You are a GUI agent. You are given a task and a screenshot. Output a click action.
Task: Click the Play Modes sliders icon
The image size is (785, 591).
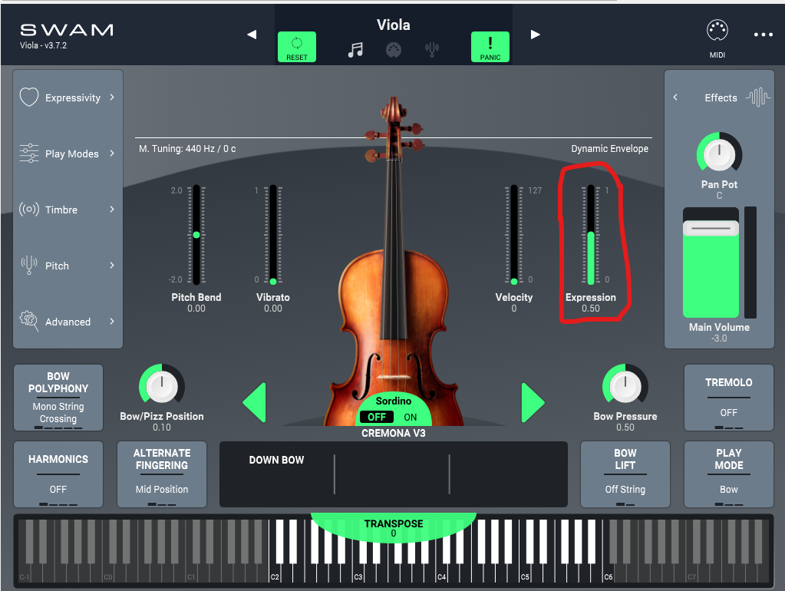click(x=29, y=154)
